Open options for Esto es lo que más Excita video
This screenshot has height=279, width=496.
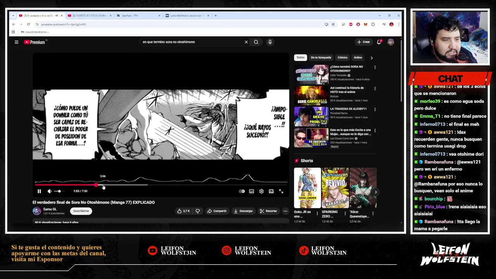375,131
